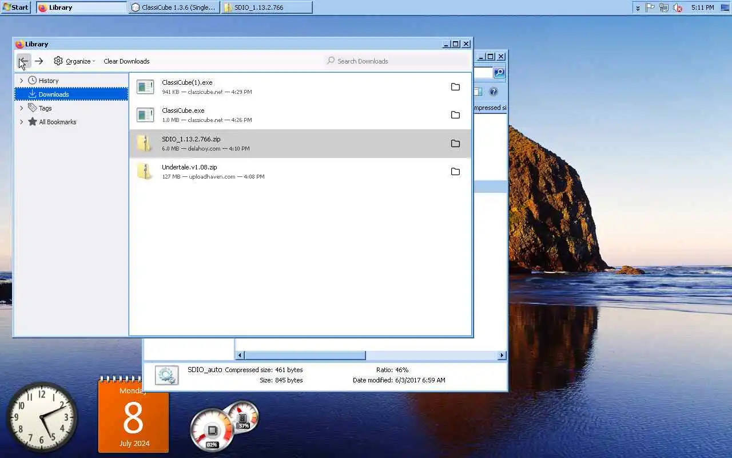Image resolution: width=732 pixels, height=458 pixels.
Task: Click the Compressed size column header in SDIO window
Action: [x=490, y=108]
